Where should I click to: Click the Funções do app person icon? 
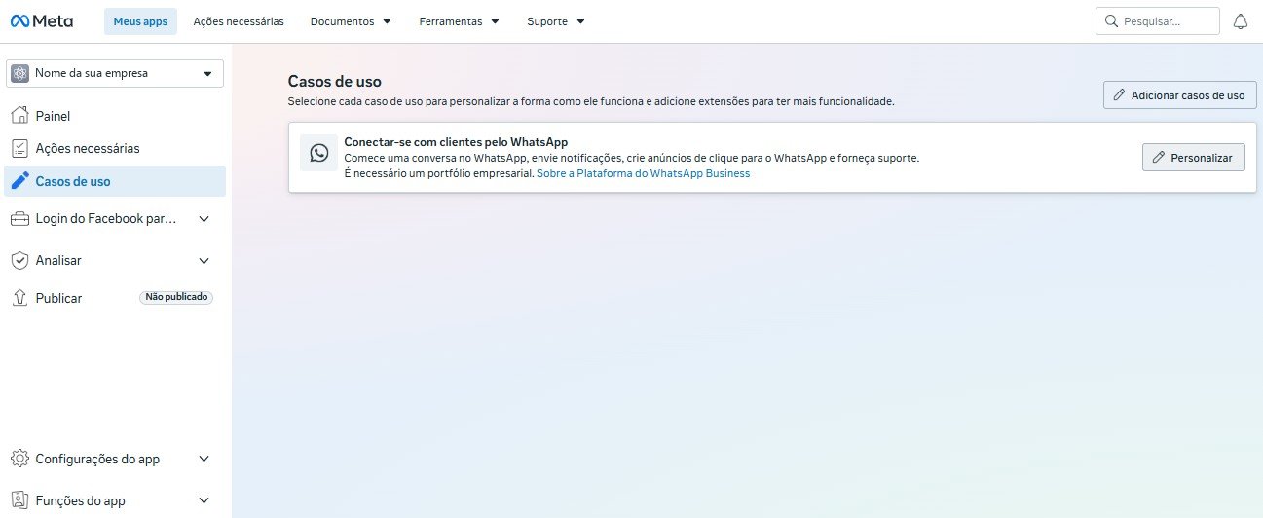(19, 500)
